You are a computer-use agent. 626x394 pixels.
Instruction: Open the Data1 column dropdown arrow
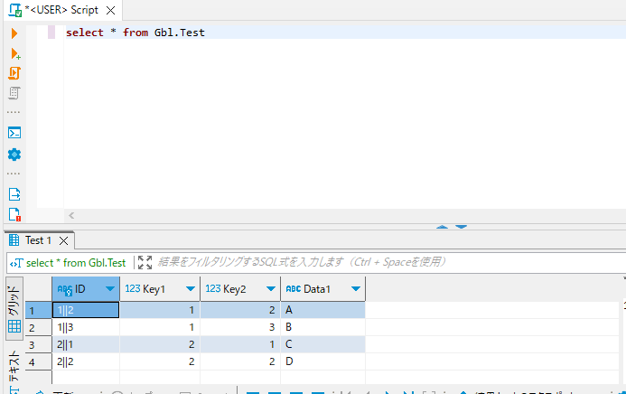[357, 289]
